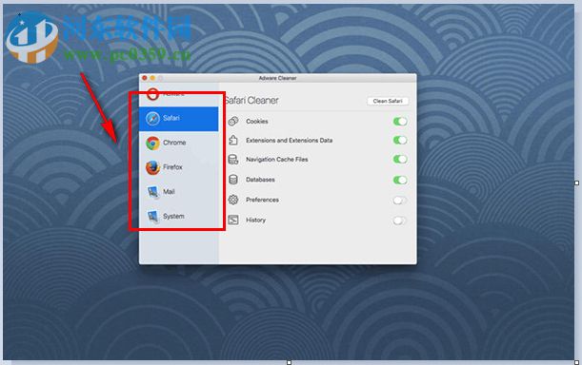
Task: Click the "Cookies" label
Action: click(x=257, y=121)
